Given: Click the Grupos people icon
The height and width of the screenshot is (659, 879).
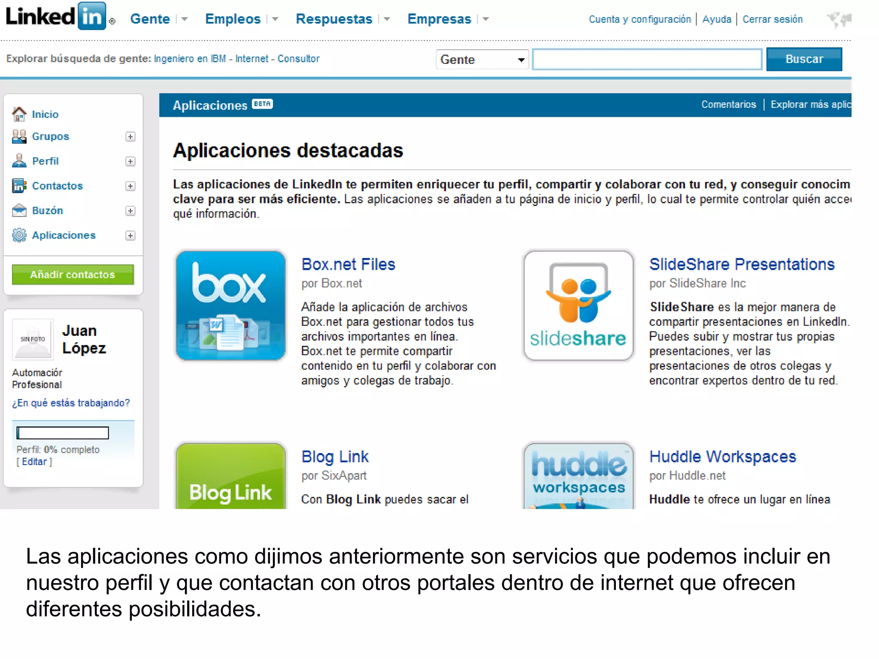Looking at the screenshot, I should (19, 136).
